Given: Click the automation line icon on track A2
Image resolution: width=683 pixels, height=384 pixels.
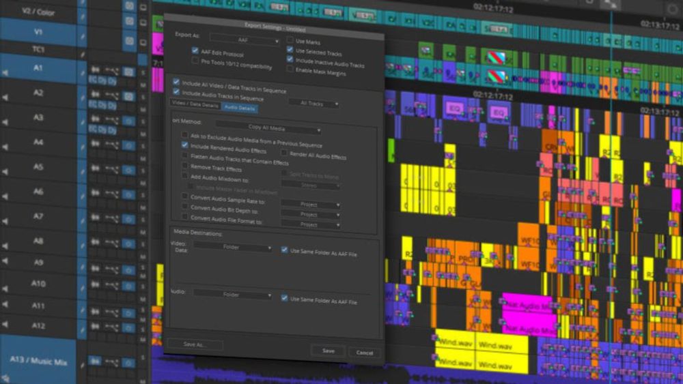Looking at the screenshot, I should (x=111, y=95).
